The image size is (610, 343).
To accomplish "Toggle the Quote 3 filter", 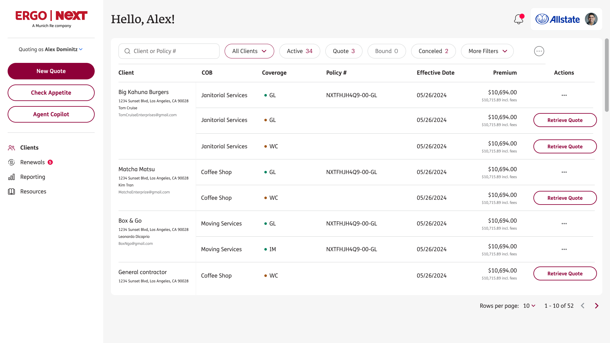I will (x=344, y=51).
